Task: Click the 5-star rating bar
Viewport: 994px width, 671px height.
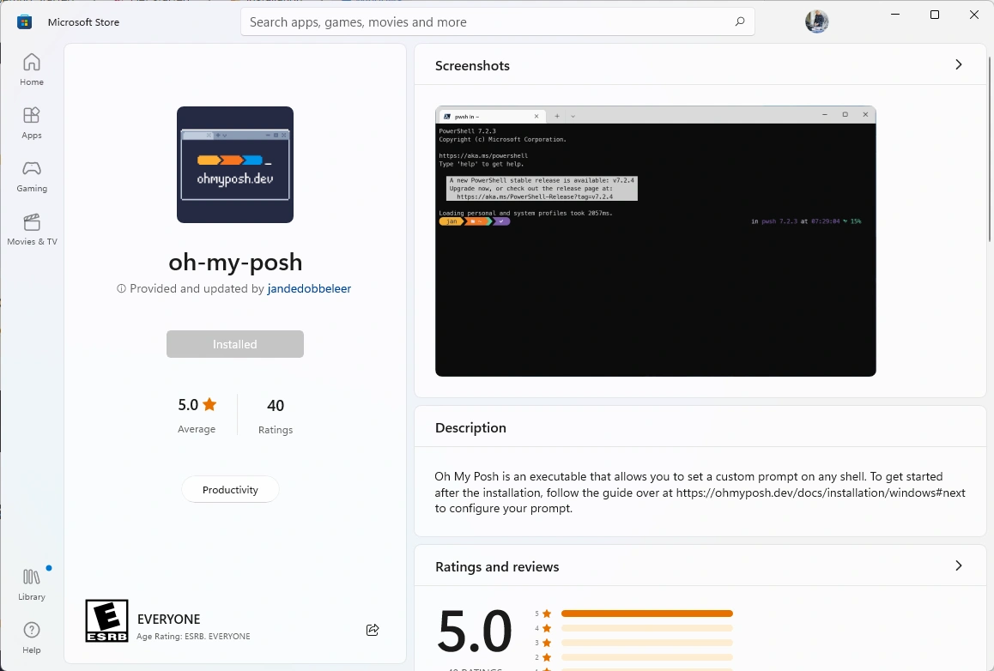Action: (x=646, y=614)
